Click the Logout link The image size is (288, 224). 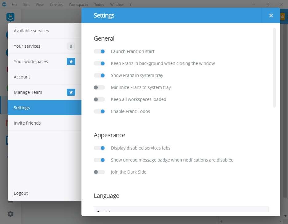click(21, 193)
